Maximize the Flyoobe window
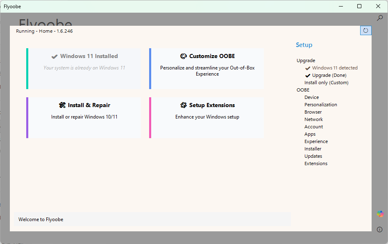Screen dimensions: 388x244 pos(359,6)
